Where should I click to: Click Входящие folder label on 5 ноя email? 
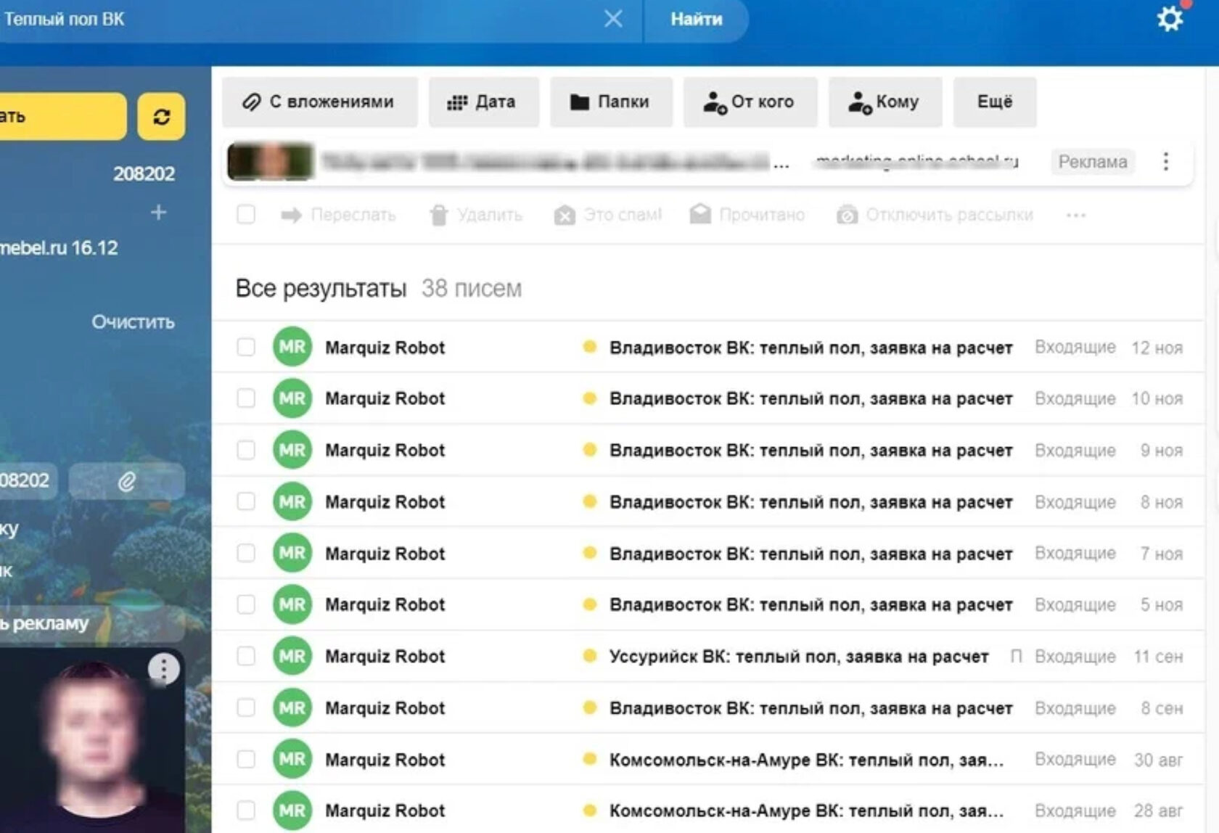pos(1075,604)
